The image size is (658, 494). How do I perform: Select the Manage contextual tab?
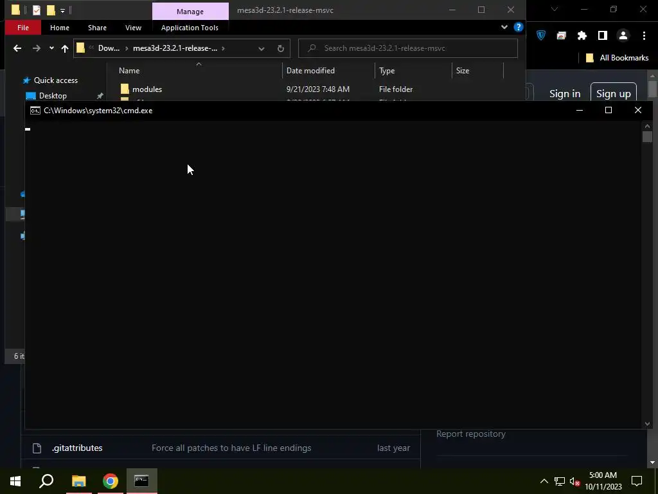point(190,12)
